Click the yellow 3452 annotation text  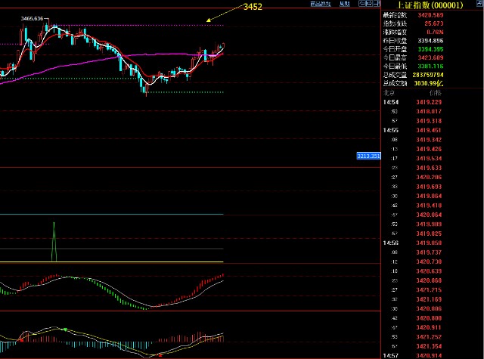[x=253, y=7]
